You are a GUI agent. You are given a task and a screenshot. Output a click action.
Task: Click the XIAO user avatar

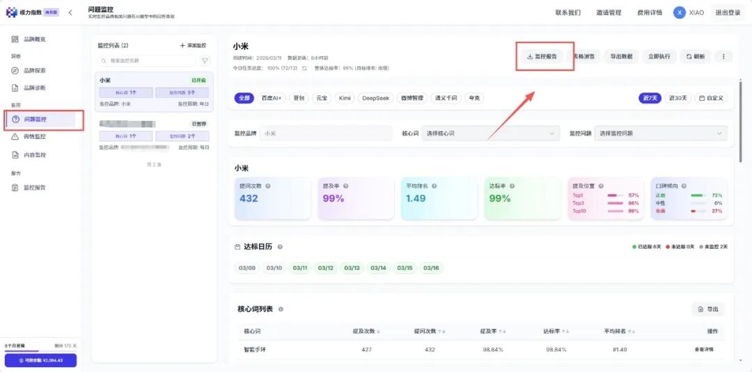coord(679,13)
